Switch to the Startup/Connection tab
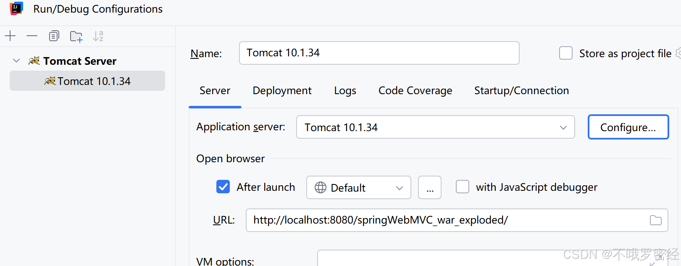The width and height of the screenshot is (681, 266). [521, 91]
